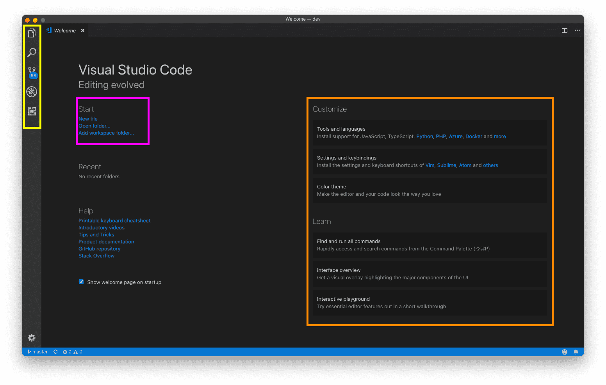Install Python language support
The width and height of the screenshot is (606, 385).
[424, 136]
